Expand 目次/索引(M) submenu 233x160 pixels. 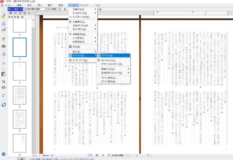[83, 29]
